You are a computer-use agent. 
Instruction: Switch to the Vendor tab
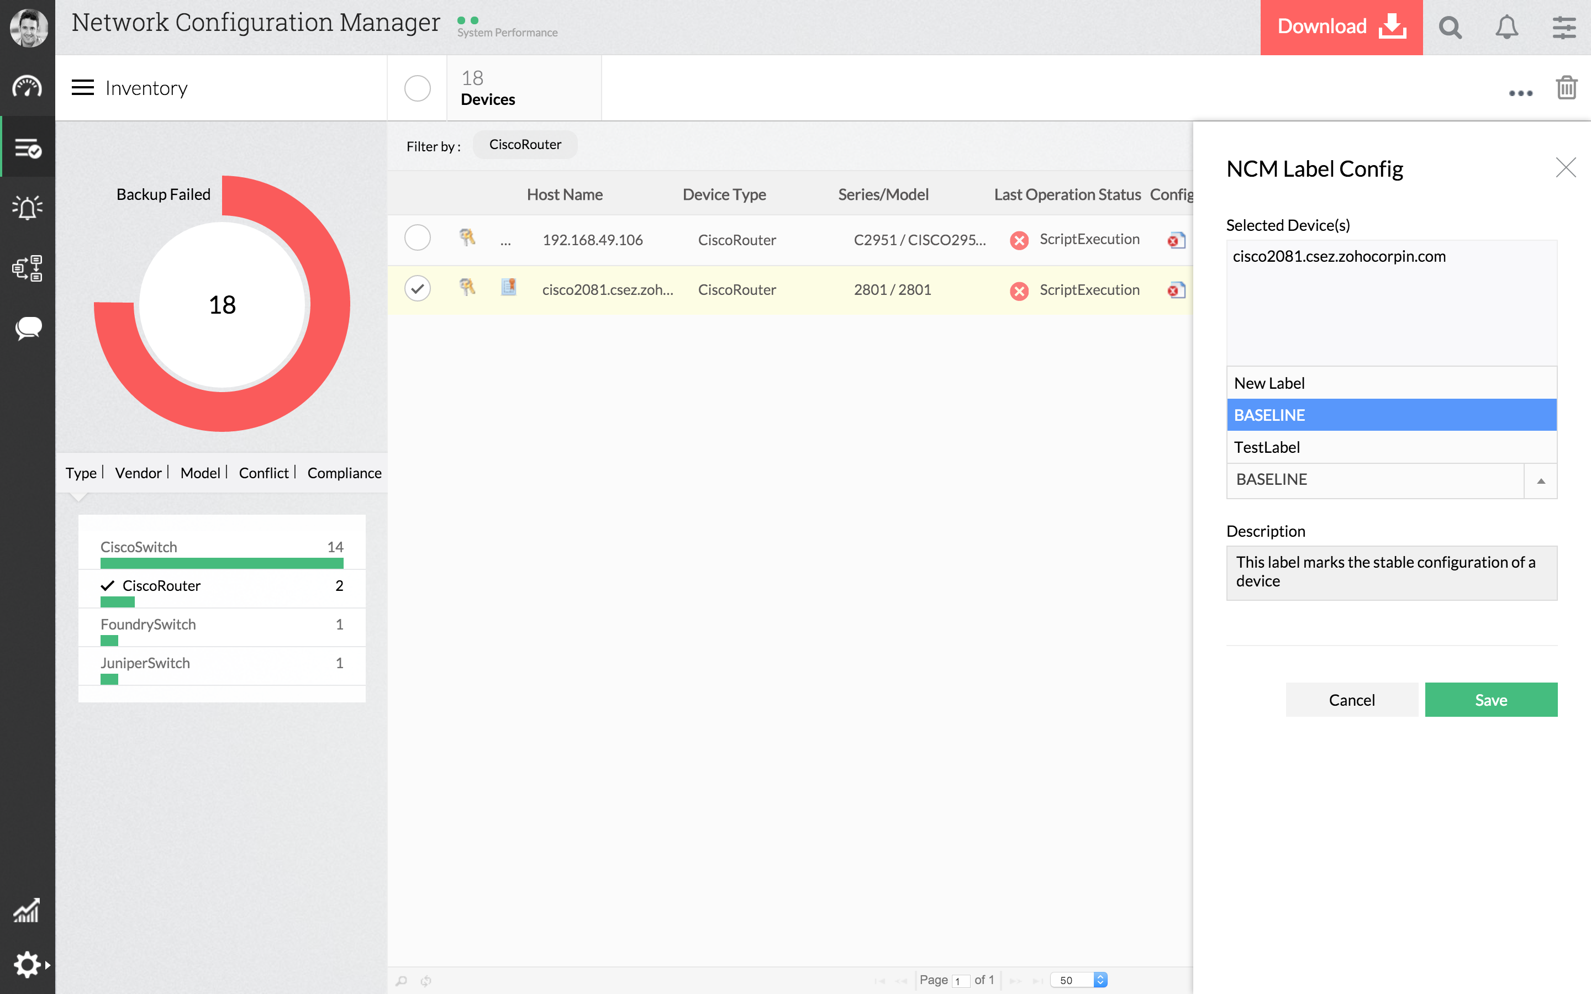138,473
